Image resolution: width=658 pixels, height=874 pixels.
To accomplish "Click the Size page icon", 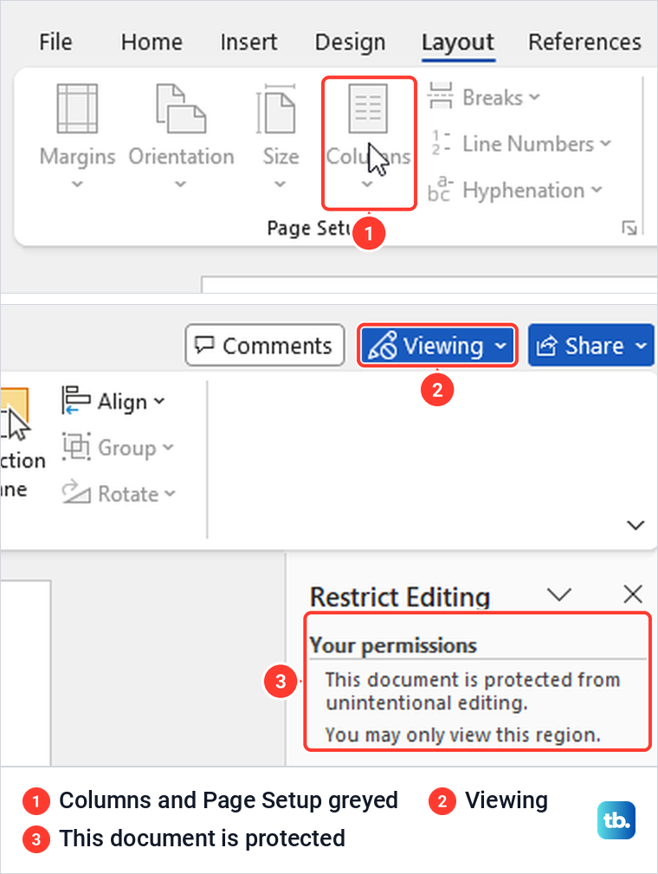I will point(276,108).
